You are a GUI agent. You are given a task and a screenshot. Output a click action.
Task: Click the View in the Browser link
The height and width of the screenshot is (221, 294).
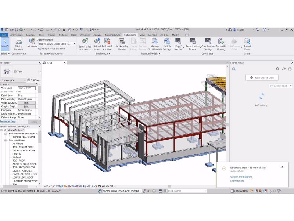pyautogui.click(x=241, y=177)
